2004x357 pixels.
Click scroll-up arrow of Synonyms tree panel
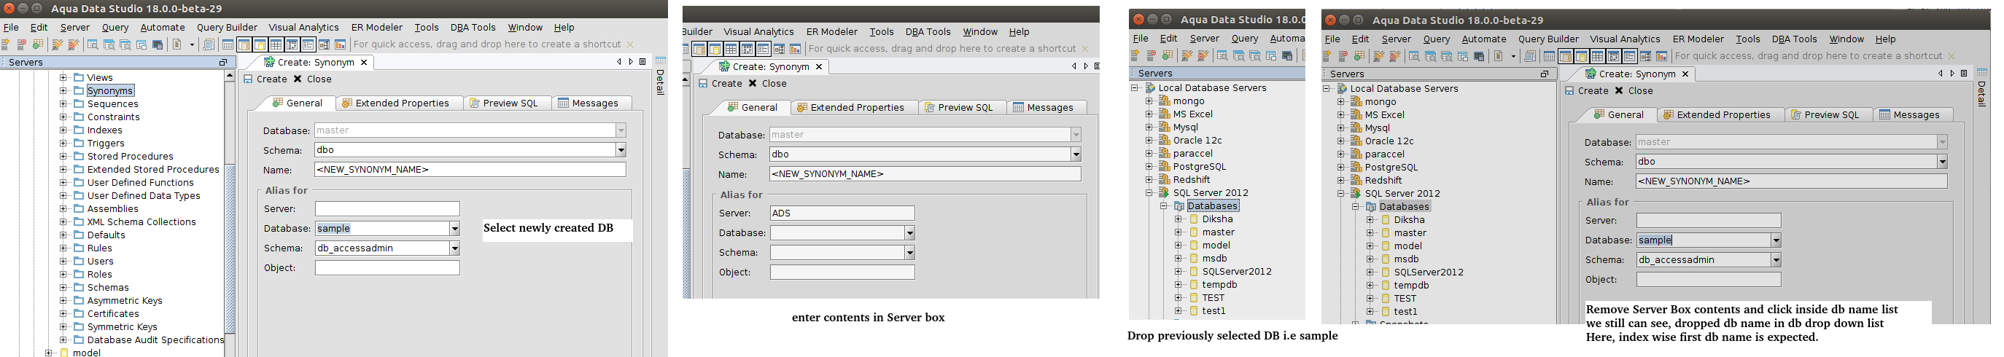point(230,76)
